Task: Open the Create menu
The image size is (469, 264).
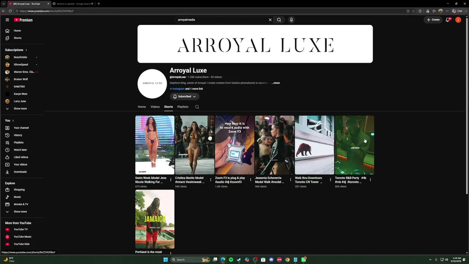Action: point(433,20)
